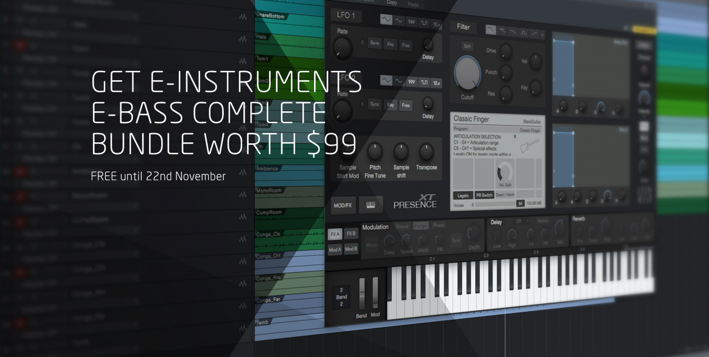Enable Mono mode in the Modulation section
The height and width of the screenshot is (357, 709).
(372, 245)
